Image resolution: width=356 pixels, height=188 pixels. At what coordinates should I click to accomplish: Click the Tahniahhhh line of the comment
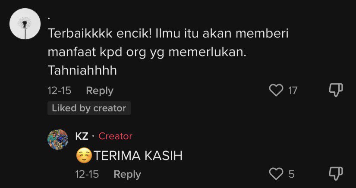click(82, 71)
